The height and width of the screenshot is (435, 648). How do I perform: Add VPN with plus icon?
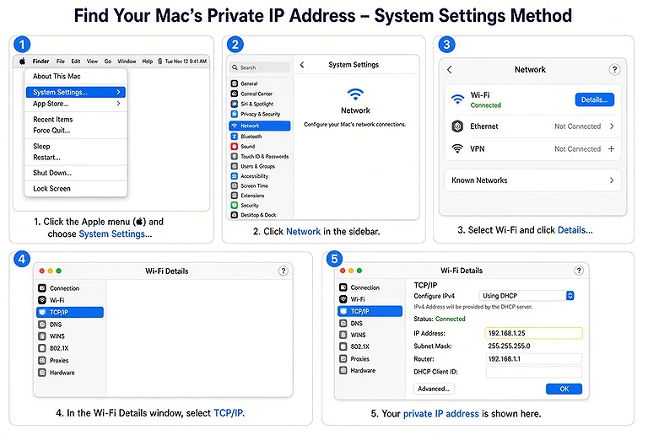(x=612, y=149)
